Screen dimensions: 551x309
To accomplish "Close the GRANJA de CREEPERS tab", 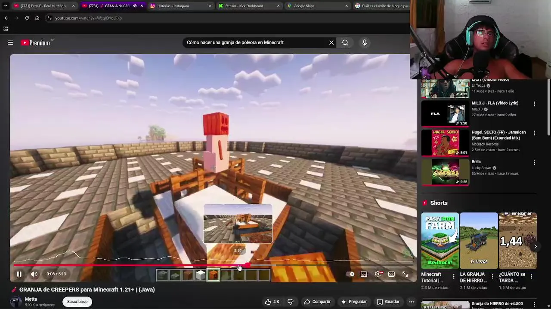I will point(142,6).
